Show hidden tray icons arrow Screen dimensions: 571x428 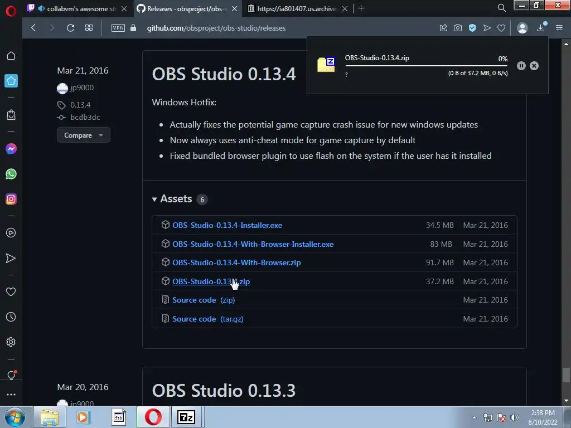(474, 417)
